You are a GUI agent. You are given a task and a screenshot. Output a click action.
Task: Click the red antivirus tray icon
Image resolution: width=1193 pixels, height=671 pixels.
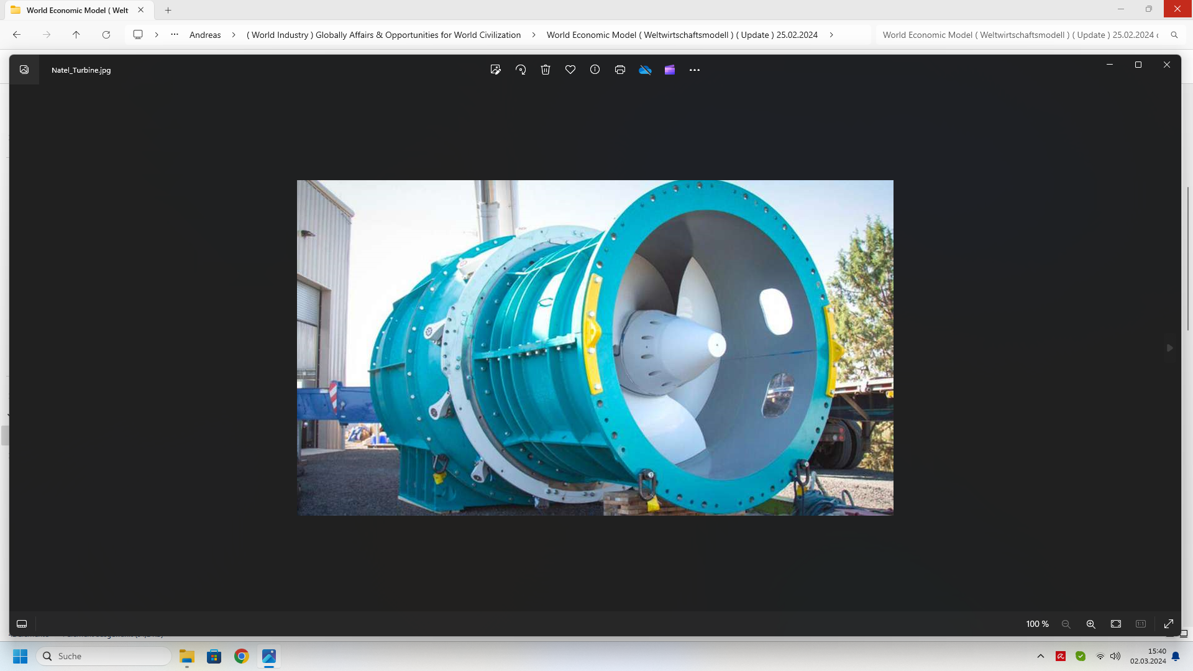pos(1061,656)
